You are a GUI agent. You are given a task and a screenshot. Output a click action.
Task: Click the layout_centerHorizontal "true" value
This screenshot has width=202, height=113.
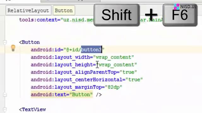pos(134,79)
